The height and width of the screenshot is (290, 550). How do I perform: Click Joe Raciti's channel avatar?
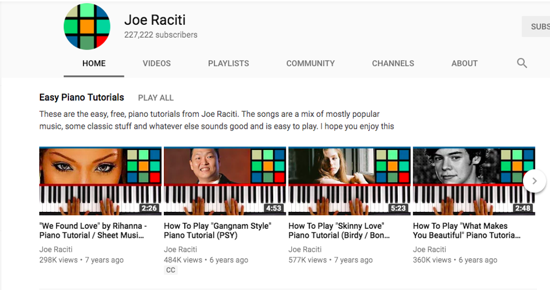(x=87, y=26)
